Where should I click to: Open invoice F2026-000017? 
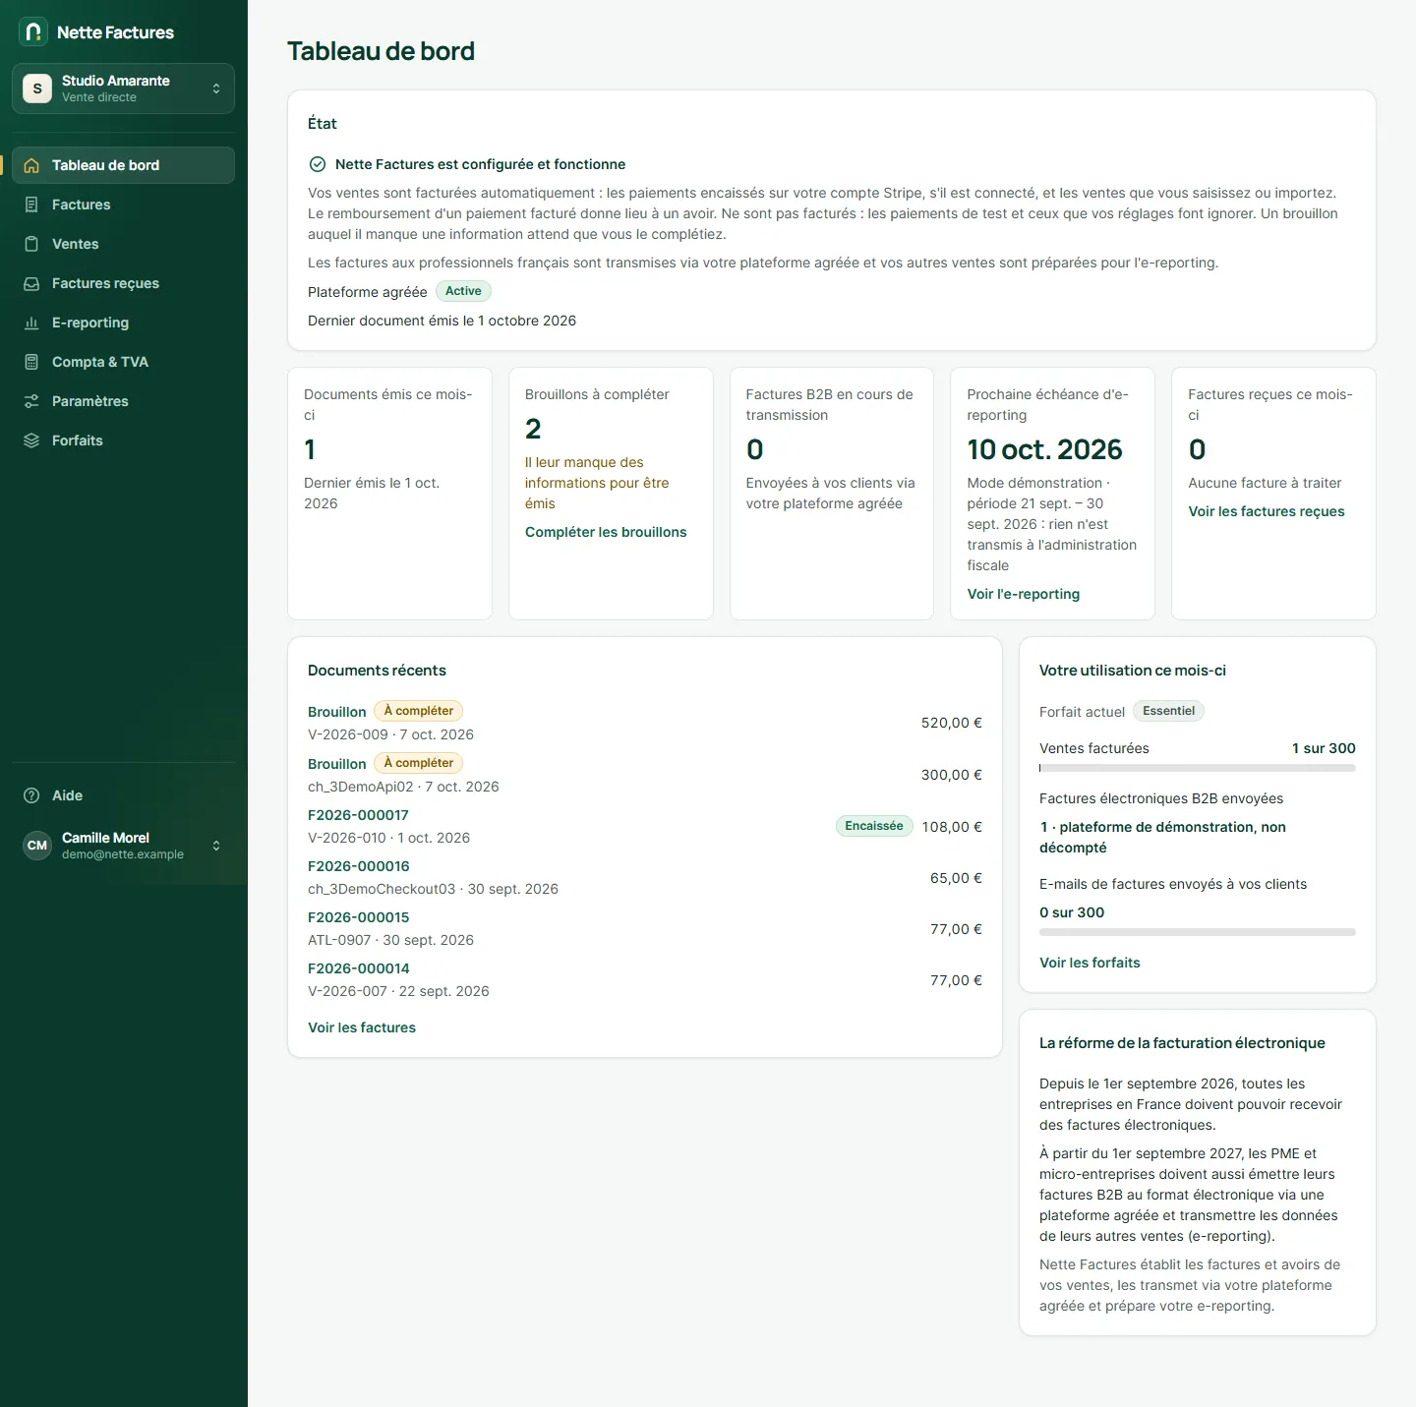358,815
